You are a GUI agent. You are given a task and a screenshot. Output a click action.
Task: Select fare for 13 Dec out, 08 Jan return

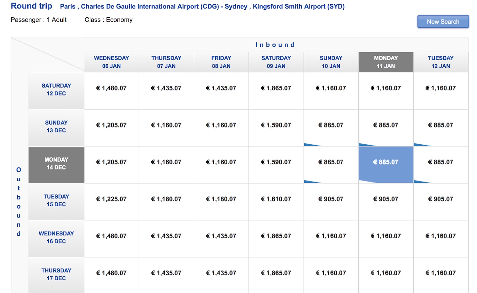[x=221, y=128]
